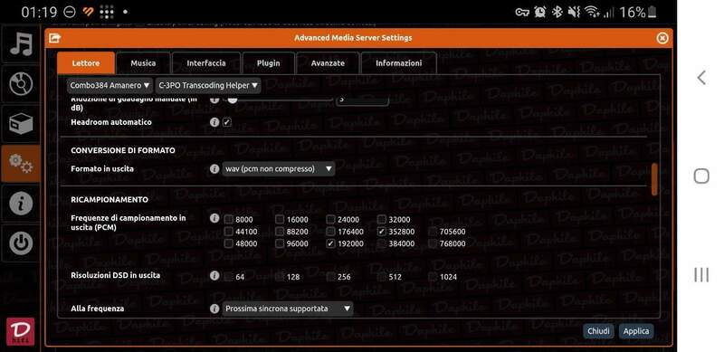Tap the Android home navigation button
724x352 pixels.
(701, 176)
